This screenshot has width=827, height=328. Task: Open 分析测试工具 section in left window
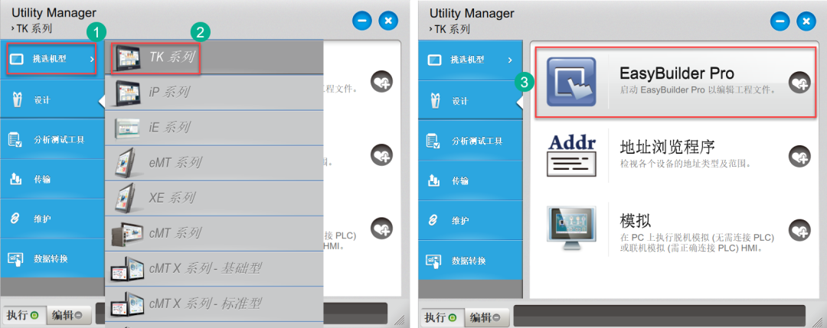pyautogui.click(x=52, y=139)
